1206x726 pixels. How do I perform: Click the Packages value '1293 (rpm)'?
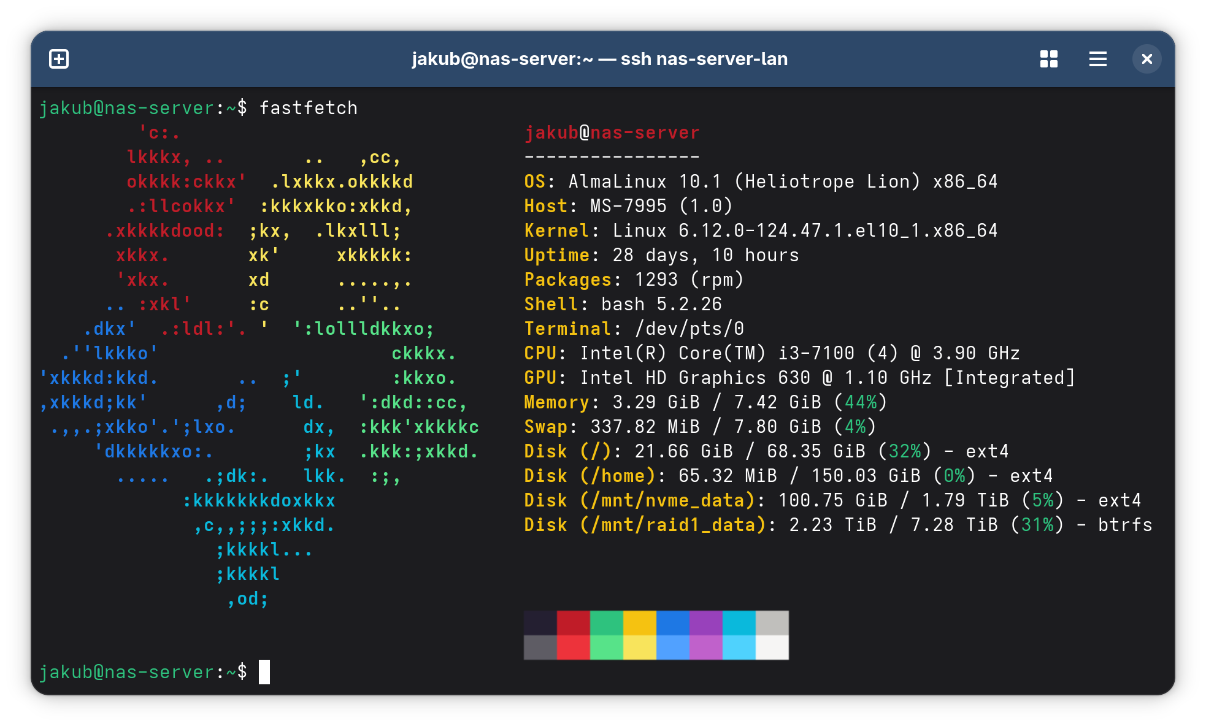[x=689, y=280]
